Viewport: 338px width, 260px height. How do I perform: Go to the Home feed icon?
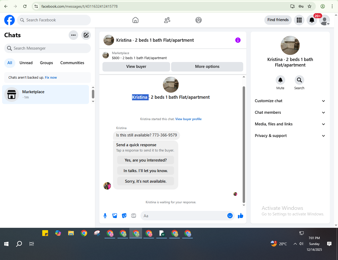(x=135, y=20)
